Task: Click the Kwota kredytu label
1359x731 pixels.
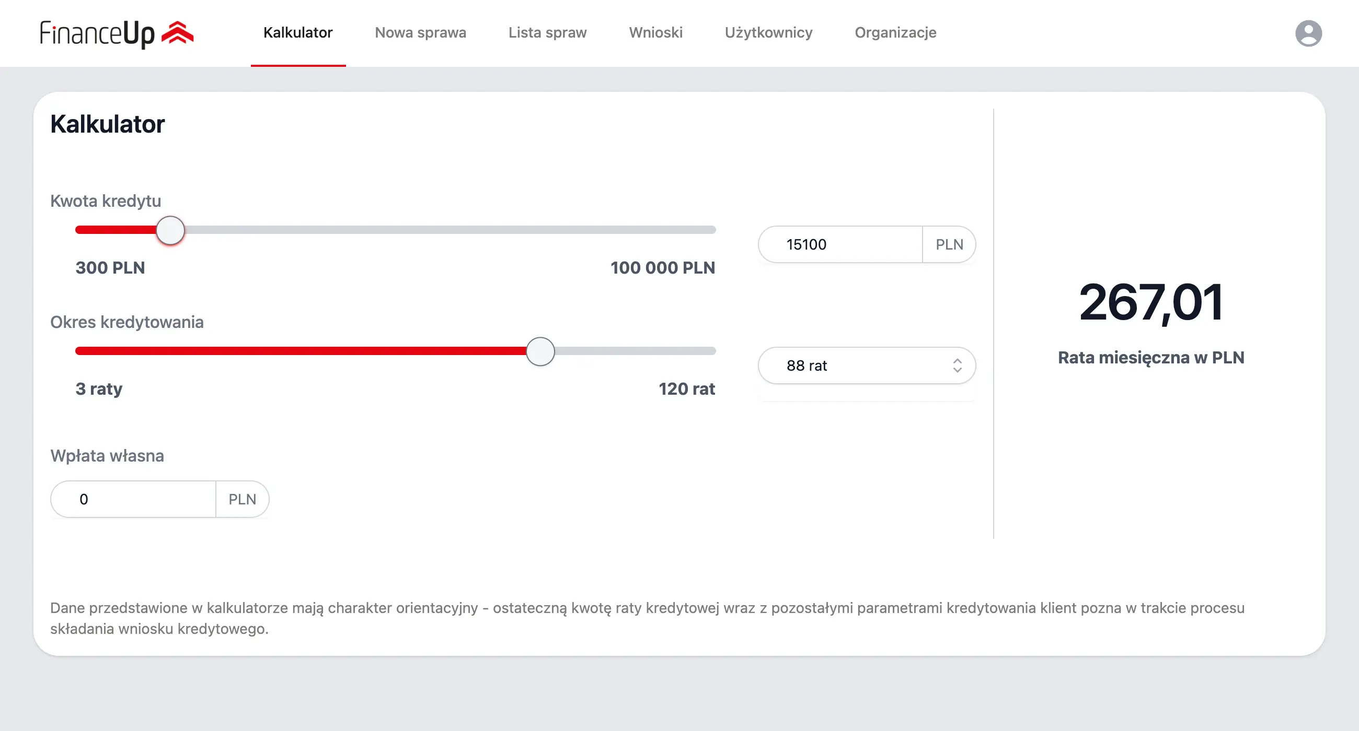Action: click(106, 201)
